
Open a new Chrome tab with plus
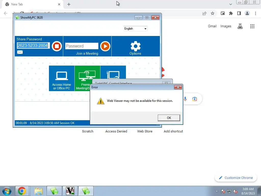(x=69, y=4)
